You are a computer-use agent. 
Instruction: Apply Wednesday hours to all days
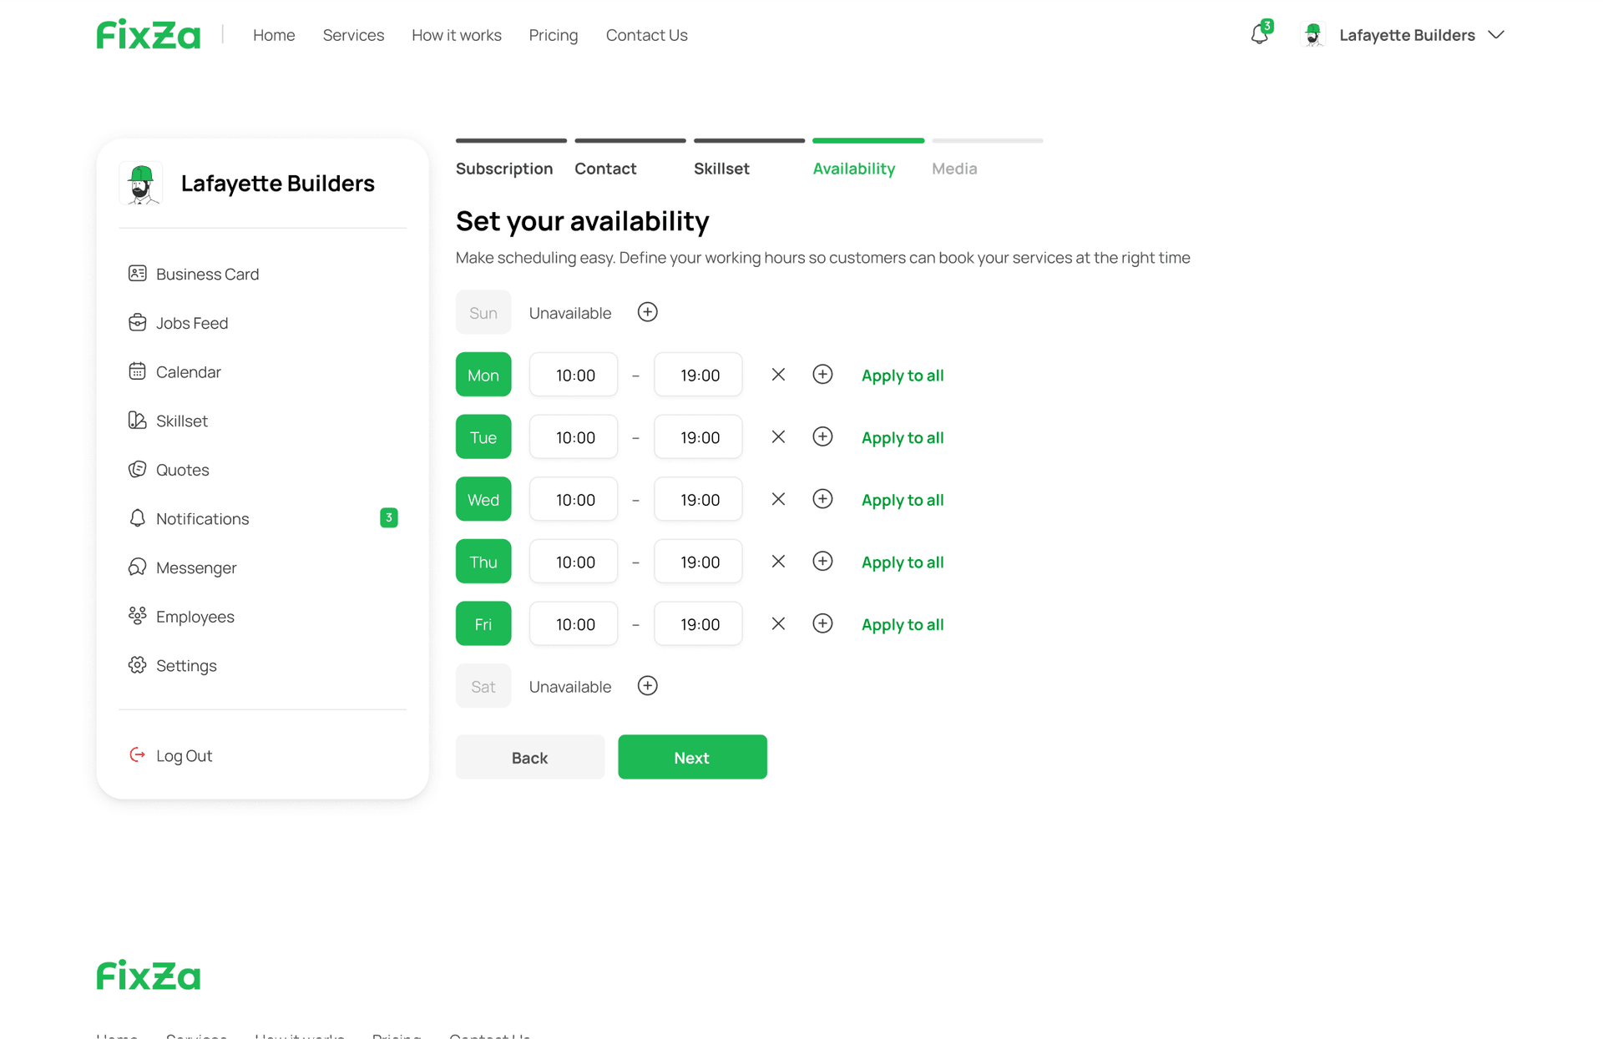[902, 499]
